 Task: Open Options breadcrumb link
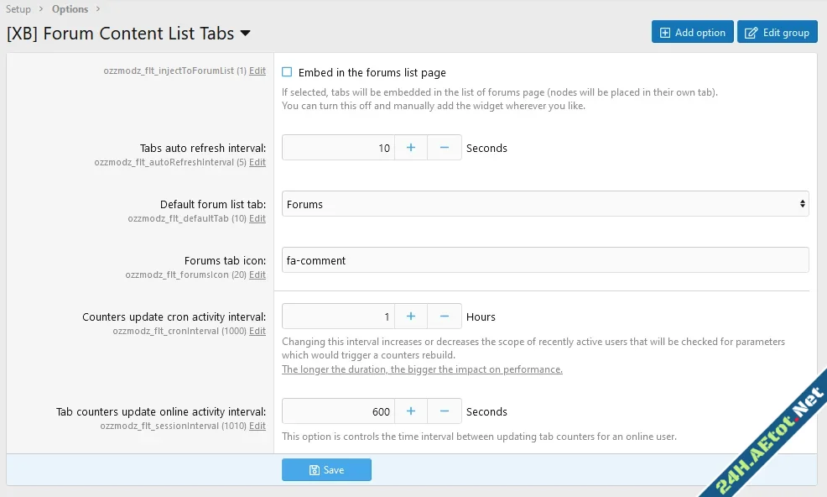click(x=70, y=9)
